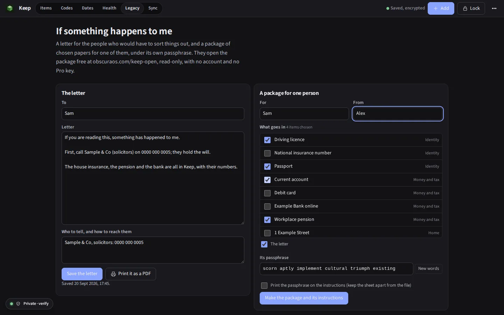Click the Add button

[x=441, y=8]
